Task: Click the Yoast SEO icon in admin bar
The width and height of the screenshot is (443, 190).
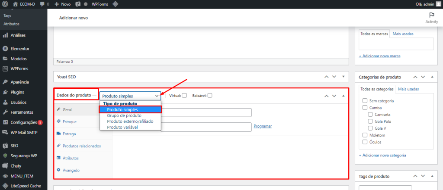Action: coord(78,4)
